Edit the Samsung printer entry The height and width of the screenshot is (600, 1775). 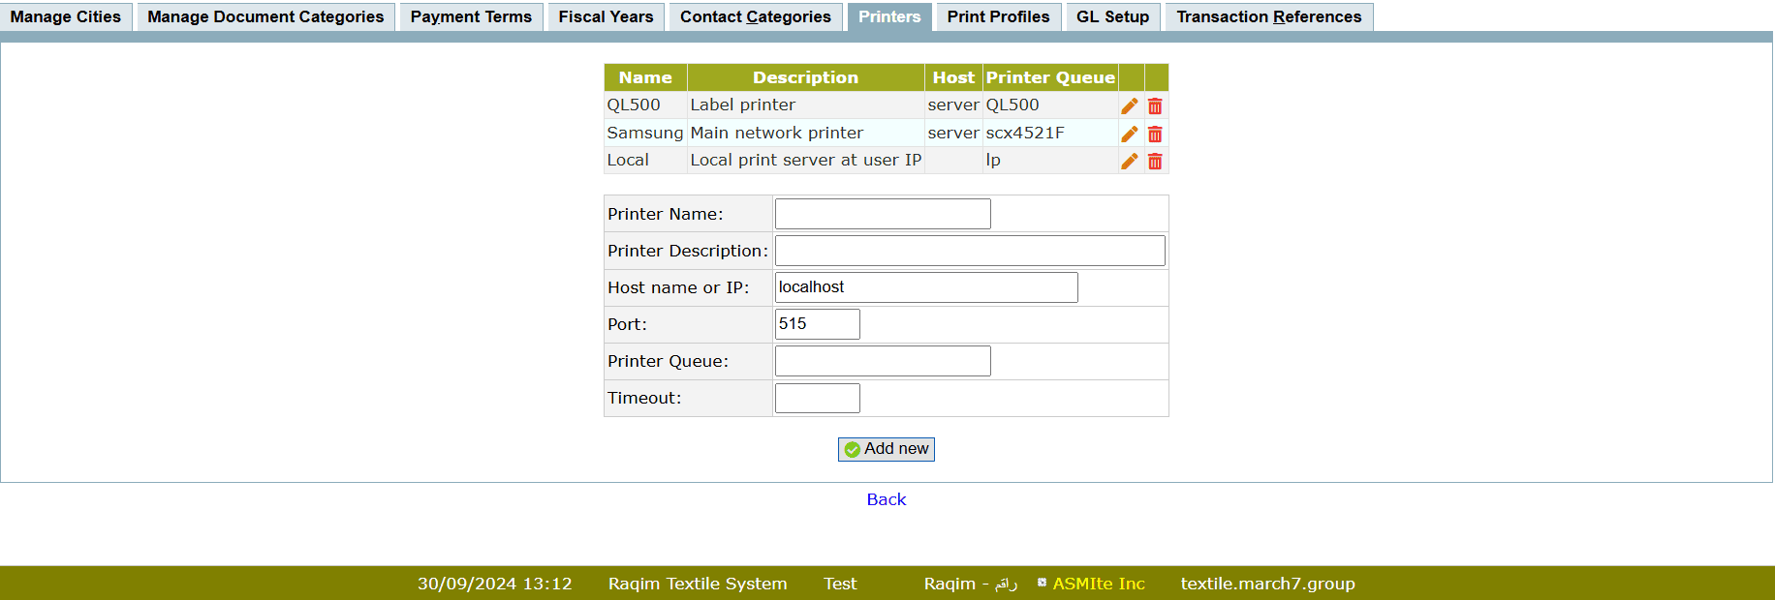click(1130, 134)
